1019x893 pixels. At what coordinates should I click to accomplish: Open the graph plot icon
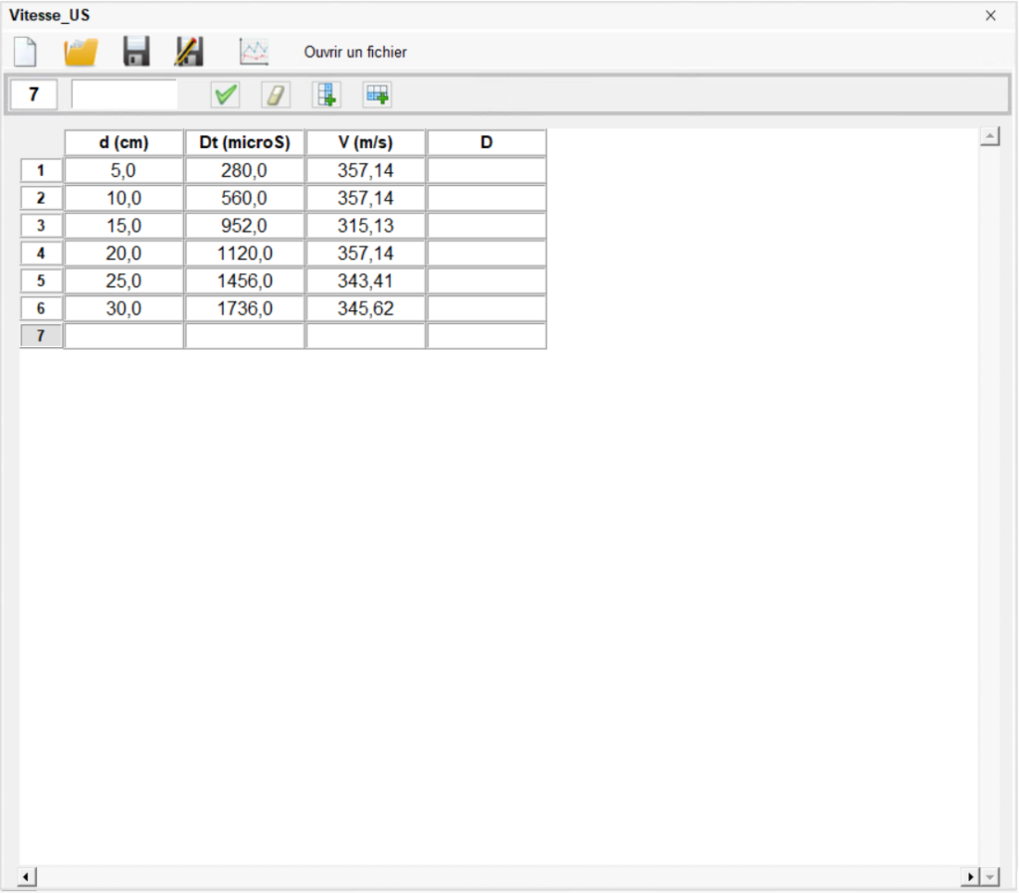click(254, 52)
